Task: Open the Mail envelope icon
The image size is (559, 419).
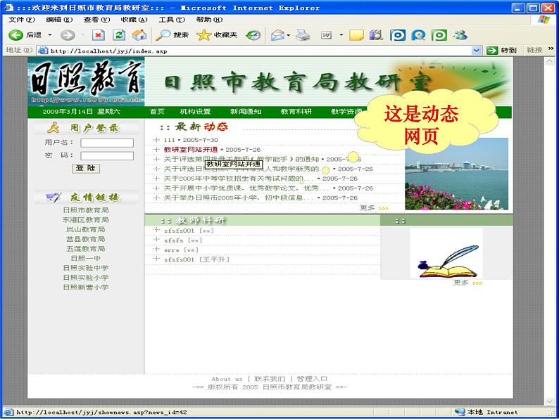Action: point(278,35)
